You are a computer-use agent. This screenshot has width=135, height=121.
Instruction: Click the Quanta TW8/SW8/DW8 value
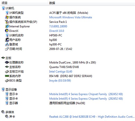[x=64, y=67]
